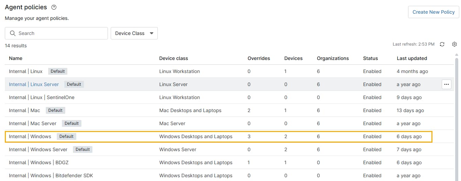Open the three-dot menu for Linux Server row
Image resolution: width=461 pixels, height=181 pixels.
(446, 84)
